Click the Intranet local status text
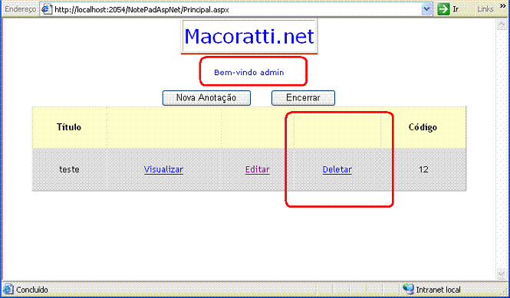The width and height of the screenshot is (510, 298). pos(439,290)
